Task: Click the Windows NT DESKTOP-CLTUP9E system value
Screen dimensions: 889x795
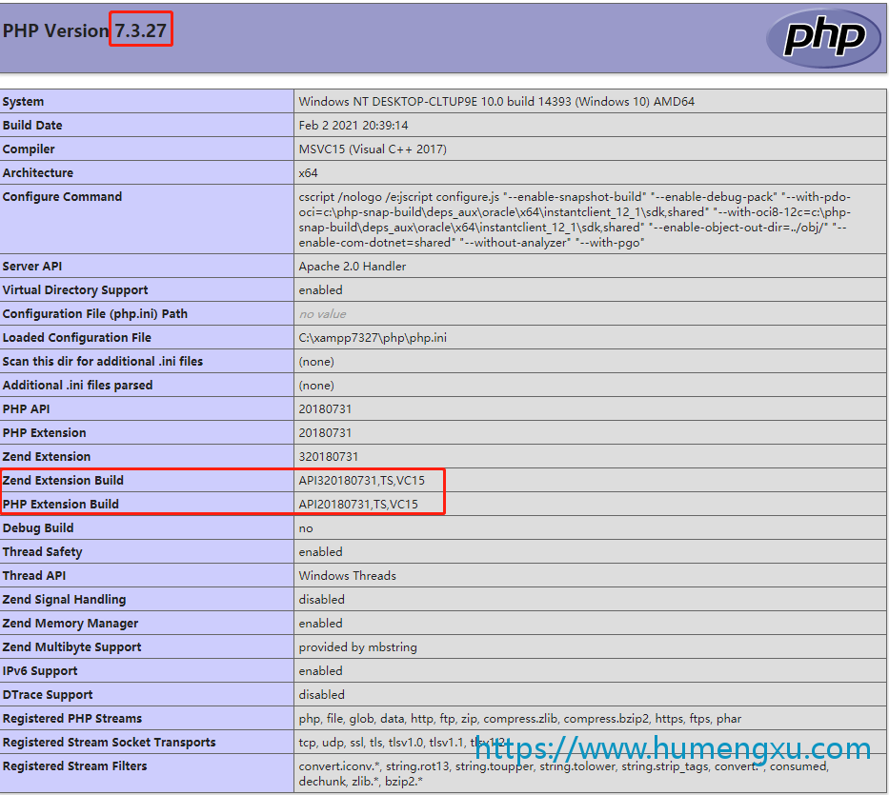Action: pyautogui.click(x=496, y=102)
